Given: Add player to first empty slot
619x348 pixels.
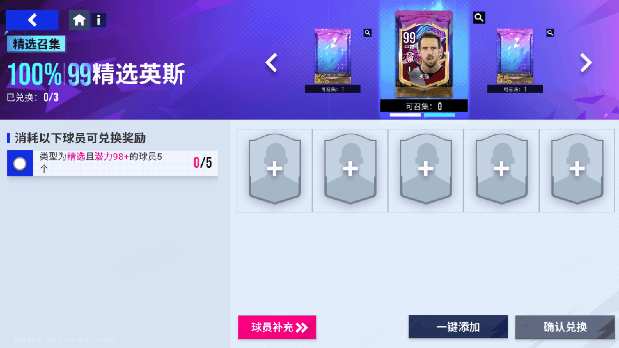Looking at the screenshot, I should (x=275, y=170).
